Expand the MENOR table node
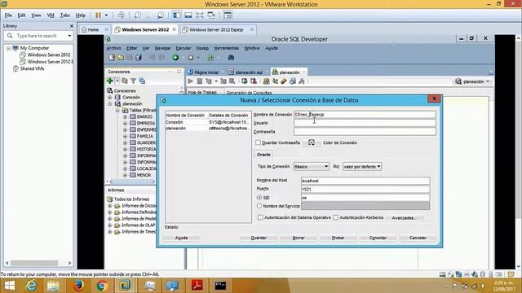 click(x=125, y=175)
